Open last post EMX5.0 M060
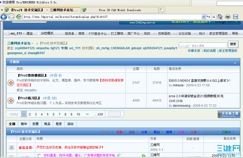Viewport: 243px width, 158px height. click(200, 80)
